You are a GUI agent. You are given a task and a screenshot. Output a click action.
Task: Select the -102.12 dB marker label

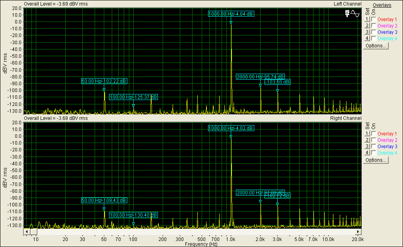(x=277, y=196)
